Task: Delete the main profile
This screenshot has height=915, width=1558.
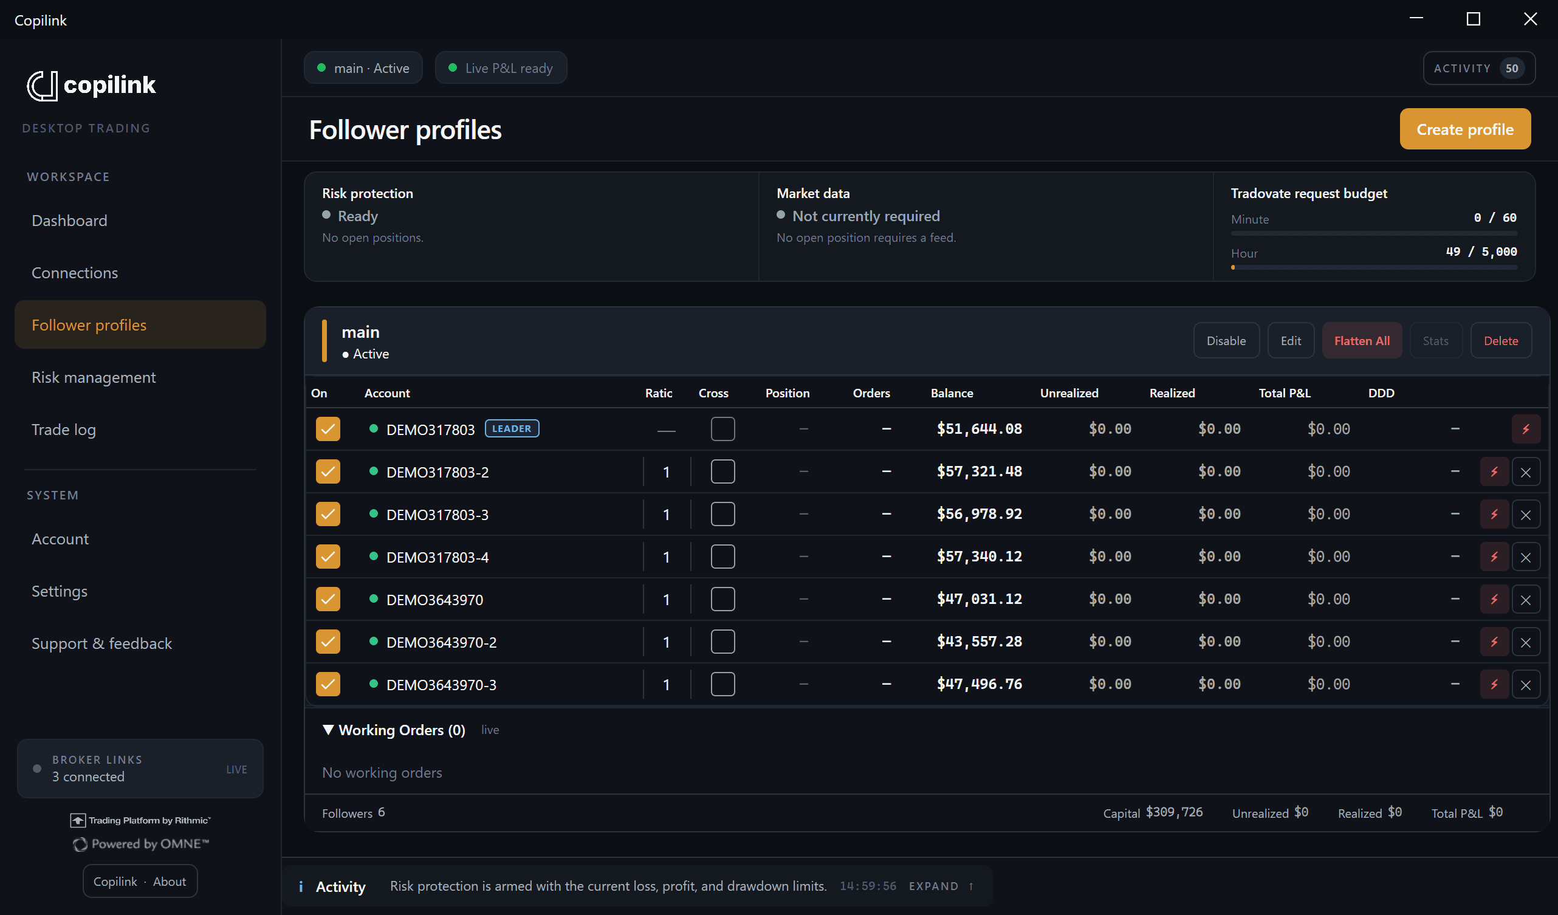Action: pos(1500,341)
